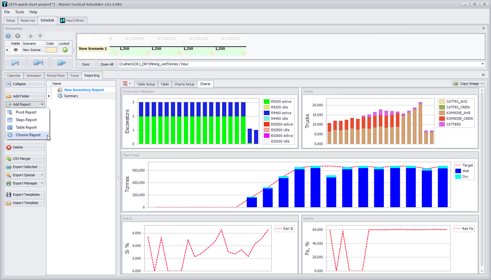Expand the Export Special dropdown arrow
Image resolution: width=491 pixels, height=280 pixels.
(42, 175)
